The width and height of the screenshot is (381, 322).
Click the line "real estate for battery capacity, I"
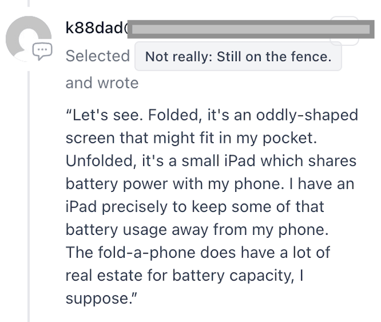pos(185,275)
